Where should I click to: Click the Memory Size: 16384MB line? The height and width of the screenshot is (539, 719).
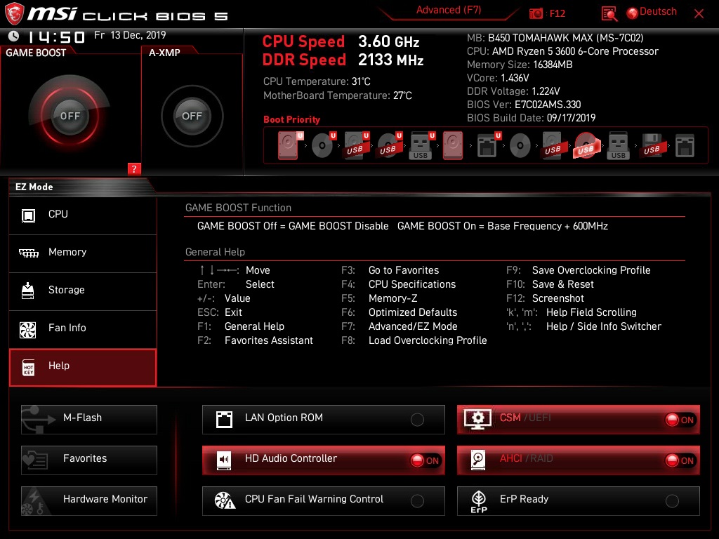pyautogui.click(x=520, y=65)
